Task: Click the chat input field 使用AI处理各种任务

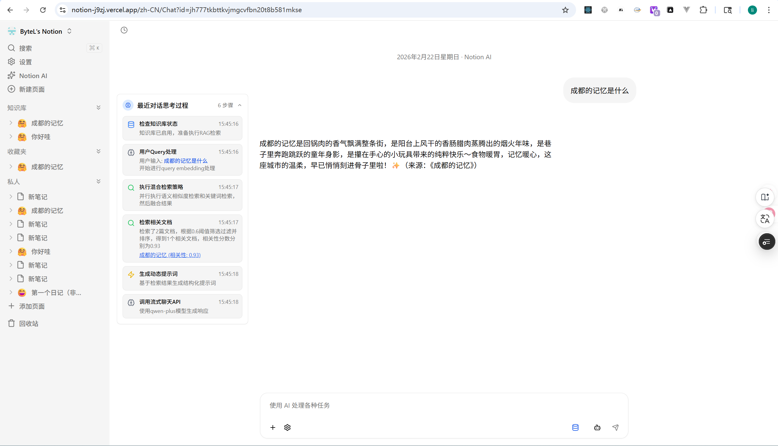Action: (368, 405)
